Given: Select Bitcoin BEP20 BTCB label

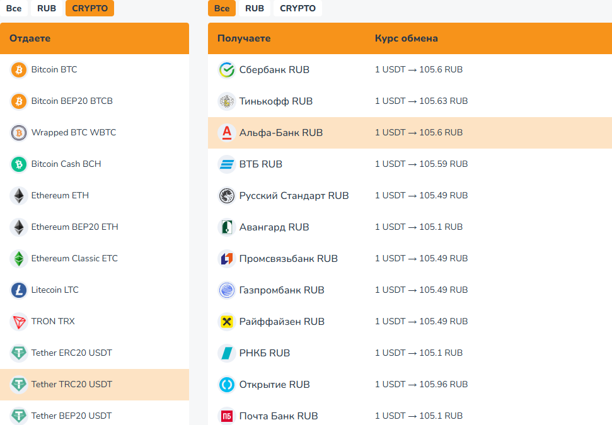Looking at the screenshot, I should tap(72, 101).
